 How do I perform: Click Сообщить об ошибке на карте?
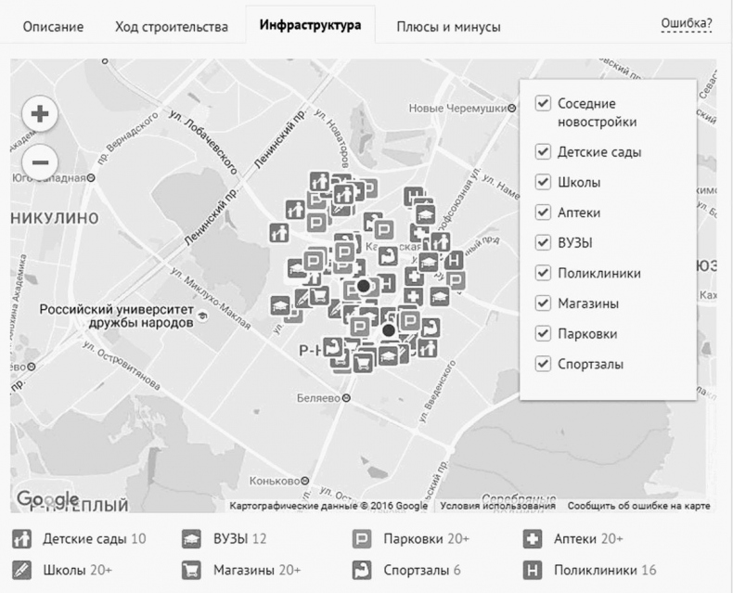(x=638, y=506)
